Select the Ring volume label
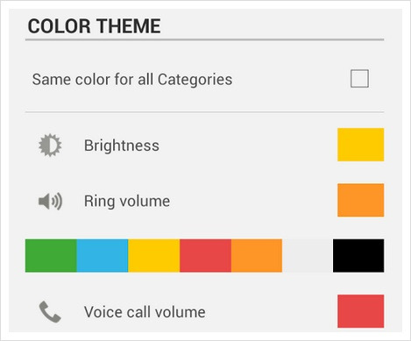 click(127, 202)
